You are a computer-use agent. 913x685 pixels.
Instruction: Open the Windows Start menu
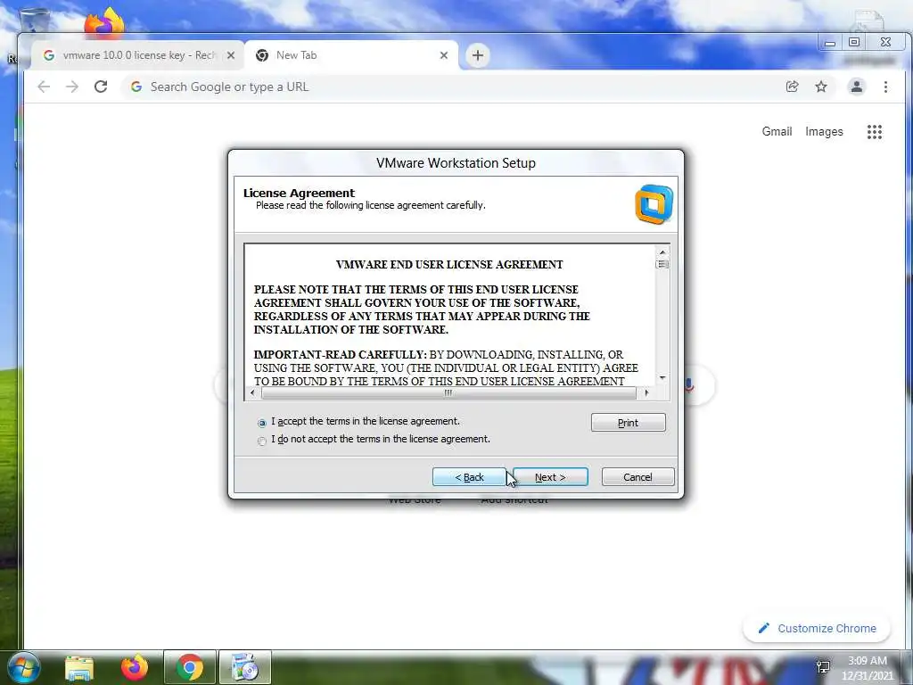23,667
